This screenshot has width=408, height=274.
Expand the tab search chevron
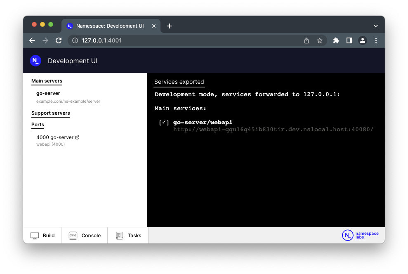tap(375, 26)
